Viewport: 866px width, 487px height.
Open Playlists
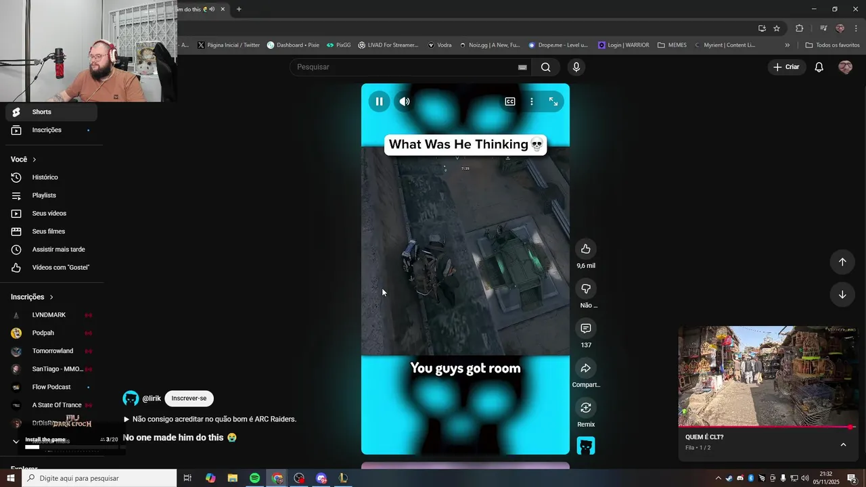coord(51,195)
